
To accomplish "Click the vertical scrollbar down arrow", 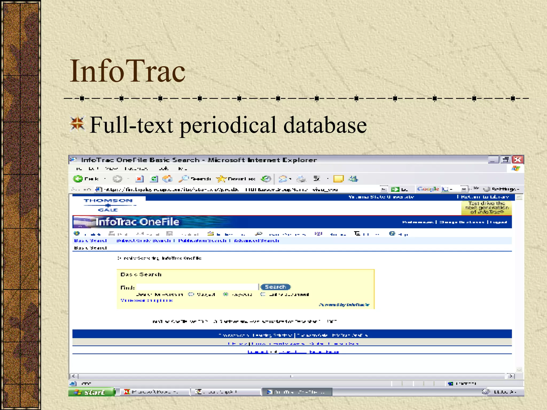I will 519,370.
